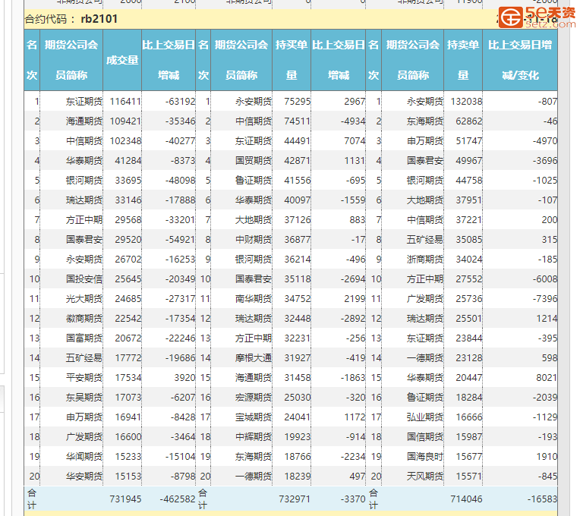This screenshot has width=580, height=516.
Task: Select total long position 732971
Action: 295,499
